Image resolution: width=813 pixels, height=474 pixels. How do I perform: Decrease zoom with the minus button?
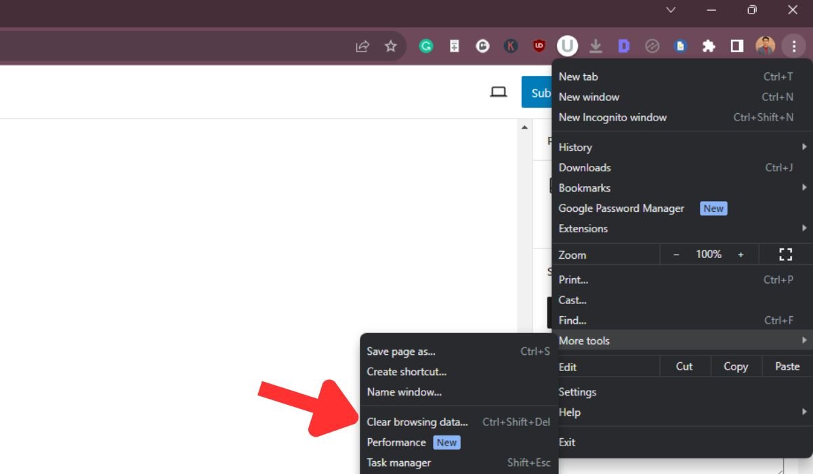click(x=676, y=255)
